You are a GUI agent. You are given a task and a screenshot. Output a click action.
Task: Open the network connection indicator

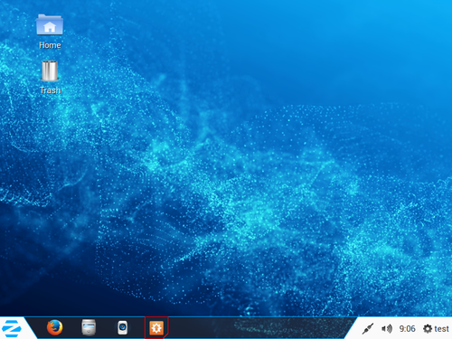tap(368, 329)
